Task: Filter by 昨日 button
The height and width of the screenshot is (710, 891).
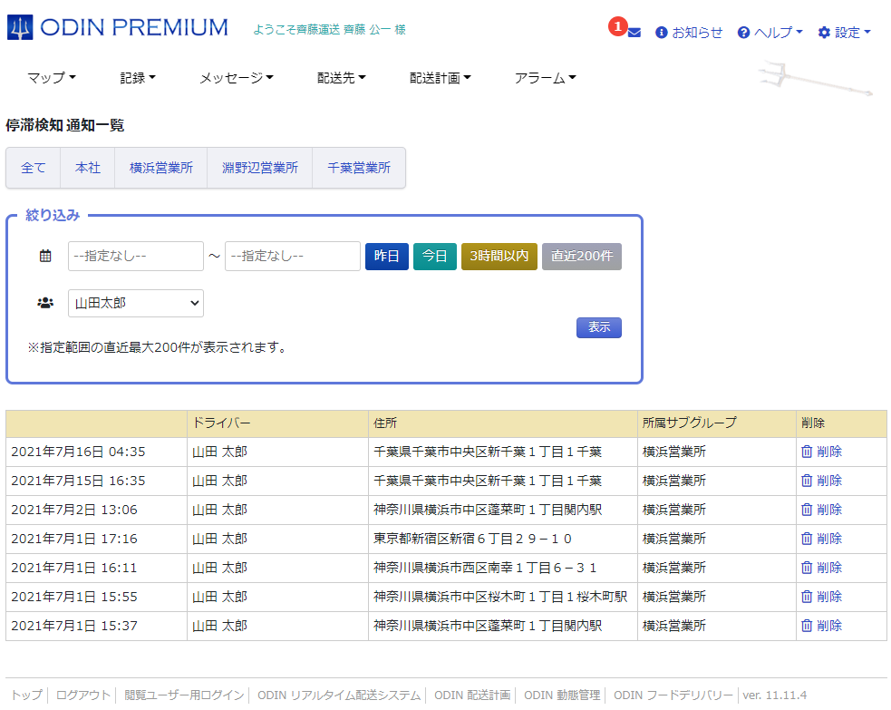Action: click(x=387, y=257)
